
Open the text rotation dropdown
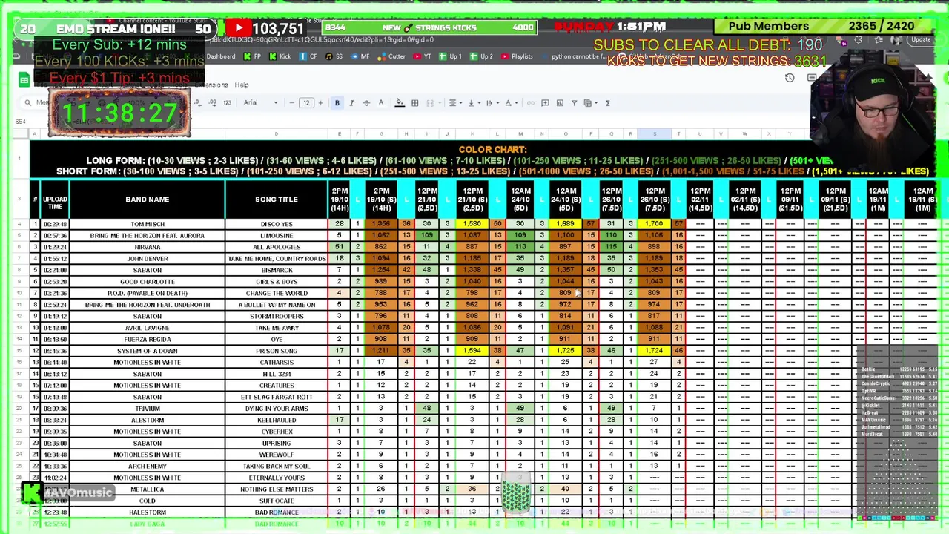pos(510,103)
